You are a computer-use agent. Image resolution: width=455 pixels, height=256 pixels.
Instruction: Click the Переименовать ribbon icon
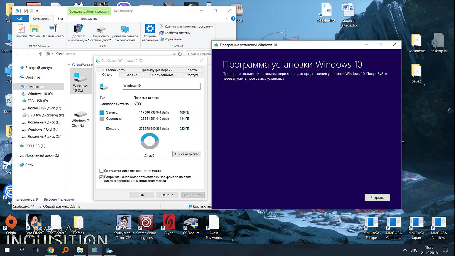click(53, 31)
